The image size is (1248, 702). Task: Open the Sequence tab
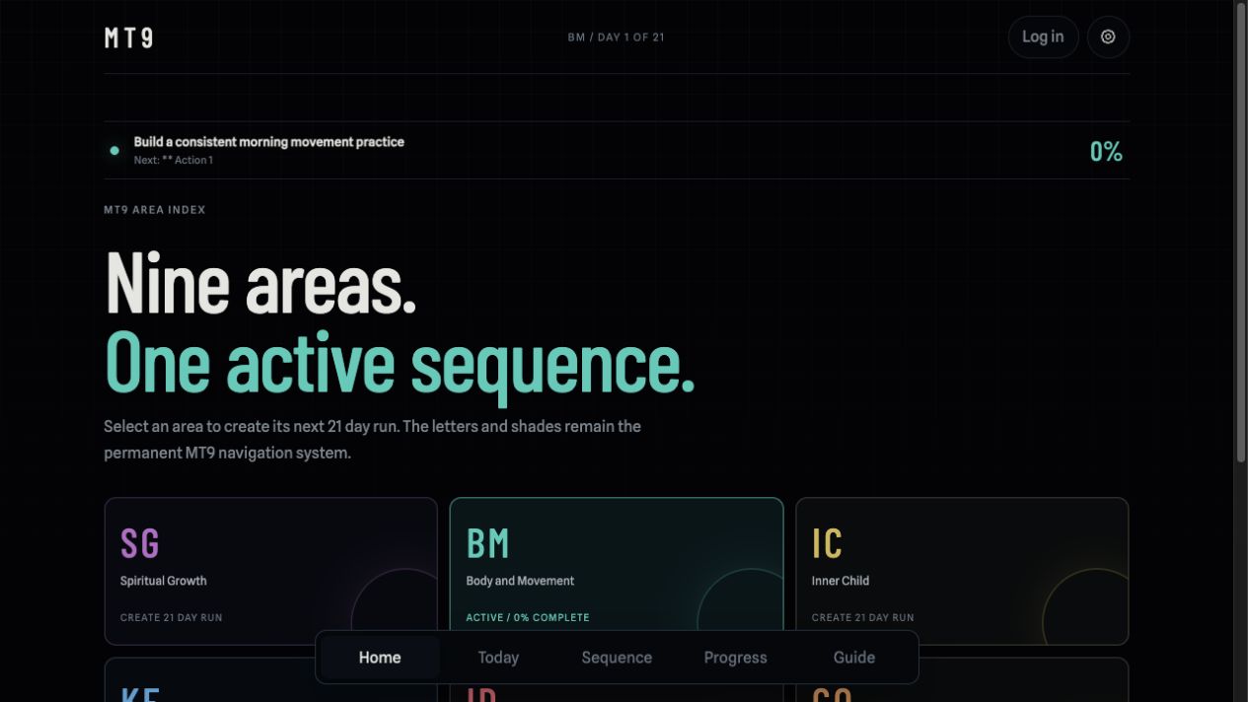[x=617, y=658]
